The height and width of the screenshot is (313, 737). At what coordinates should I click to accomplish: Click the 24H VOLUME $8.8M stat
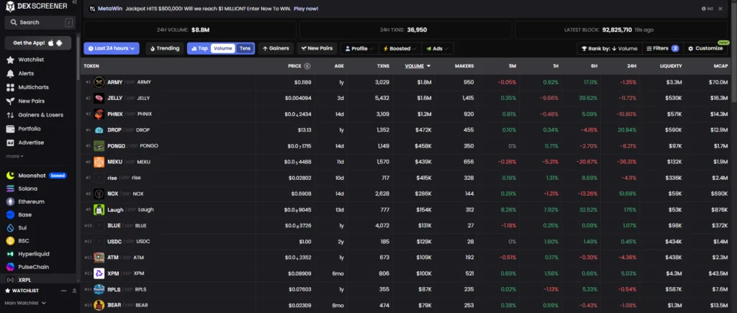click(x=190, y=30)
